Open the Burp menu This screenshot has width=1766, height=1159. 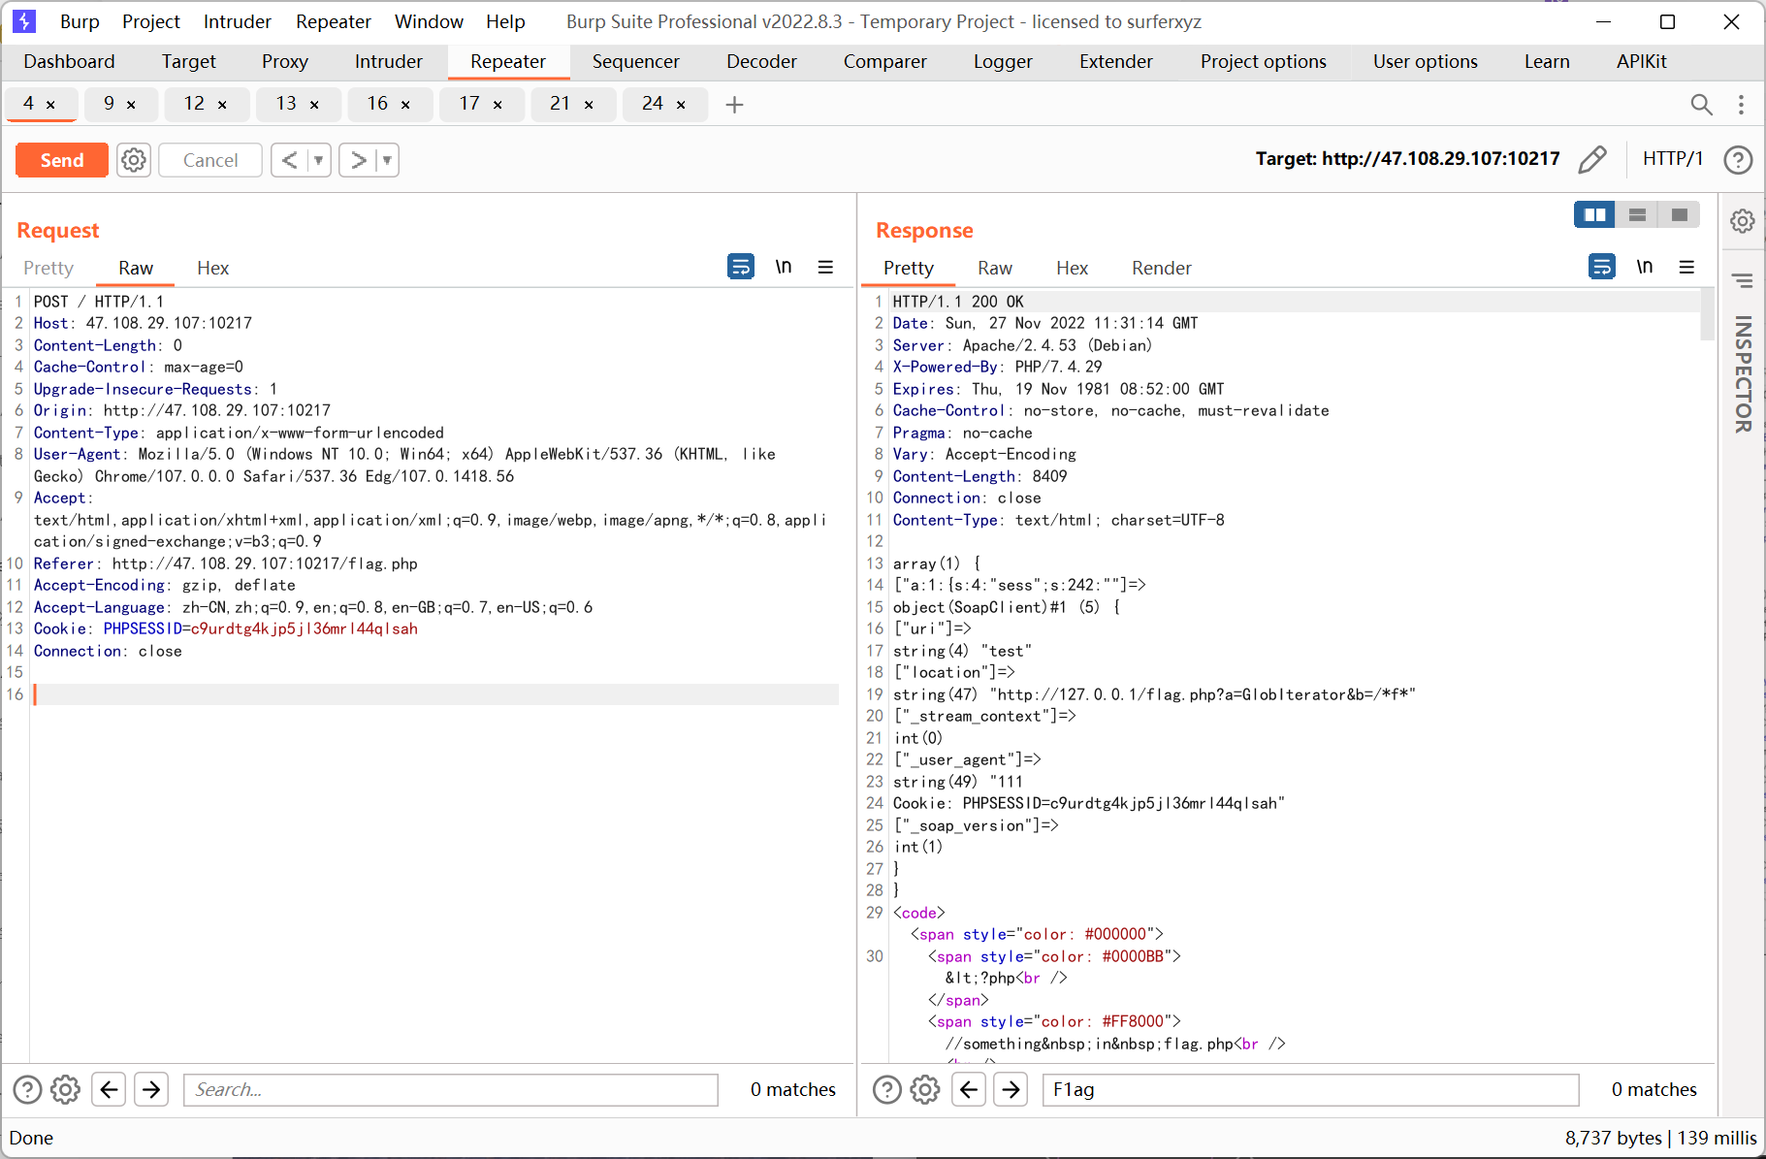pyautogui.click(x=80, y=21)
